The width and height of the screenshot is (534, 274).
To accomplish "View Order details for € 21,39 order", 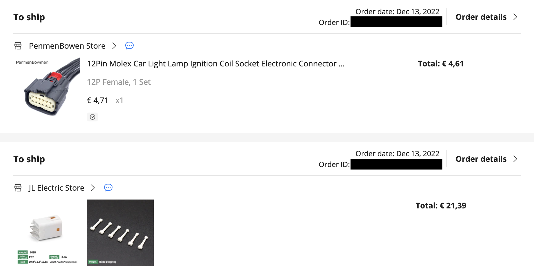I will 481,159.
